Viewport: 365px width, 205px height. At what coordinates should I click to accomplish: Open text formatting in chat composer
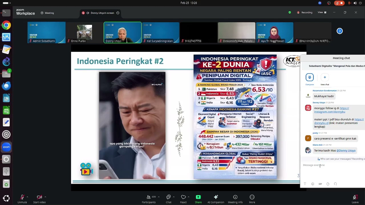click(x=305, y=184)
